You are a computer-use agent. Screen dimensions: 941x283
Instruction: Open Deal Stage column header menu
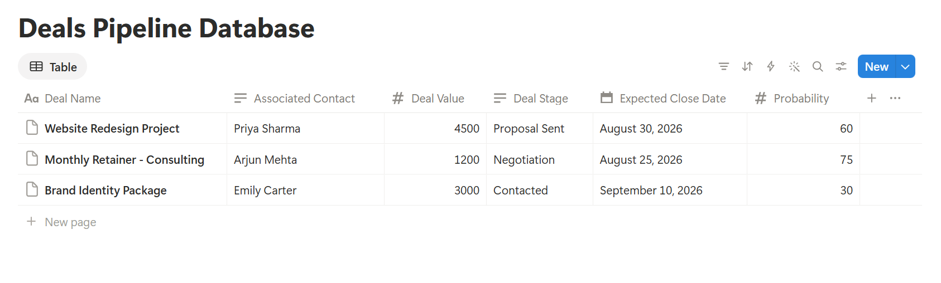[531, 99]
